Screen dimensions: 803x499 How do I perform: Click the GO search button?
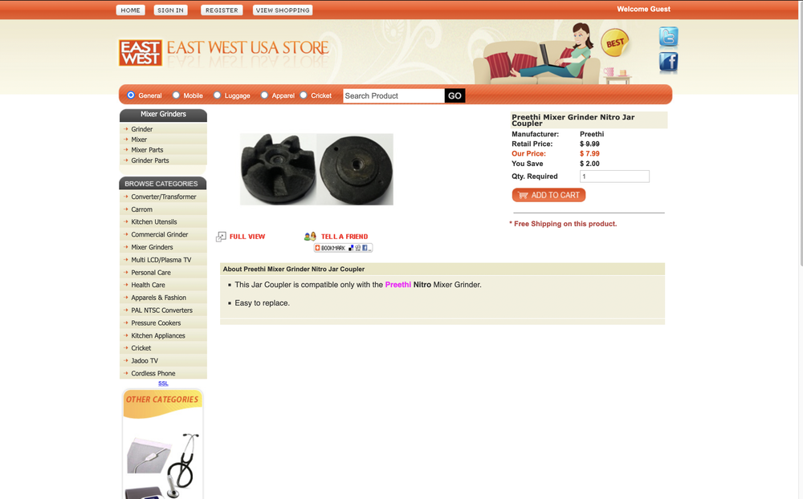[454, 95]
